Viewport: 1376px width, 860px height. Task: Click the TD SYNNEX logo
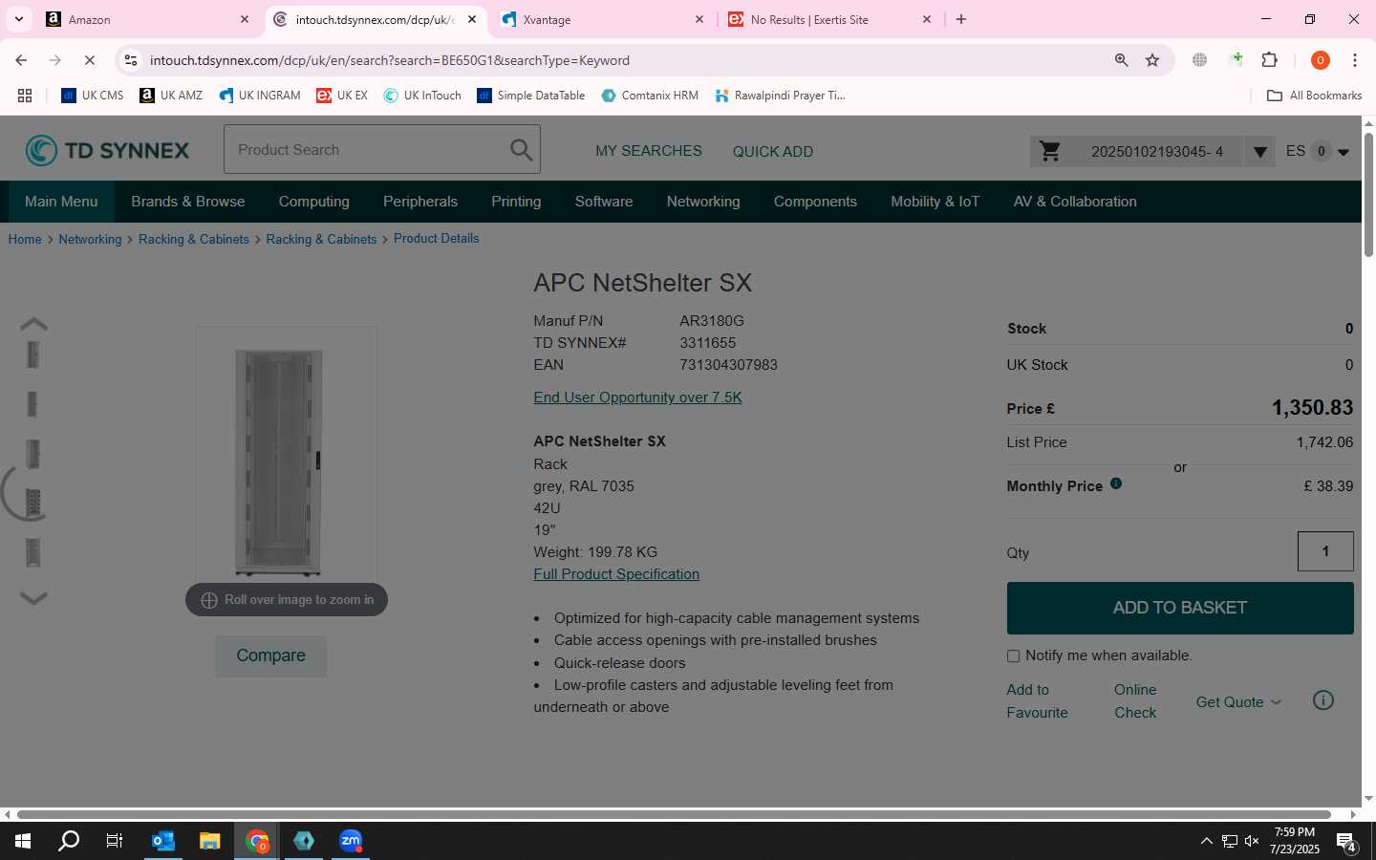[x=107, y=150]
